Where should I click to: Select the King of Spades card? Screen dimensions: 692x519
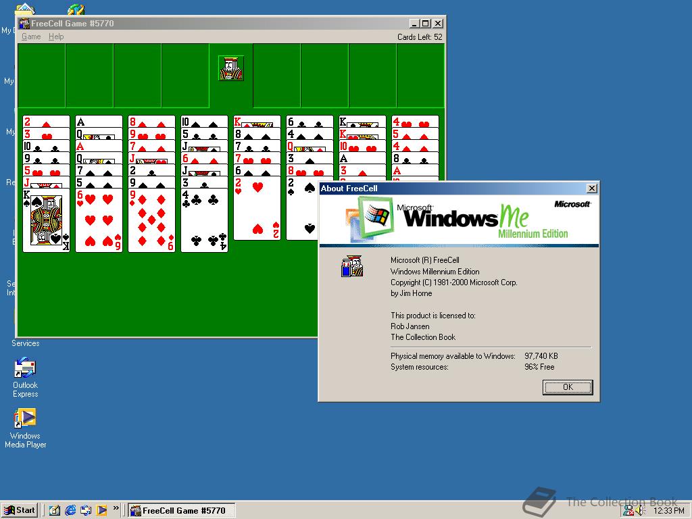[x=46, y=220]
